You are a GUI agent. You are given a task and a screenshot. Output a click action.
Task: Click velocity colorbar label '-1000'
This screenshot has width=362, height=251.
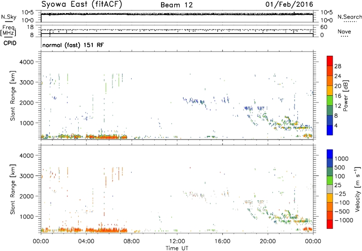coord(344,220)
